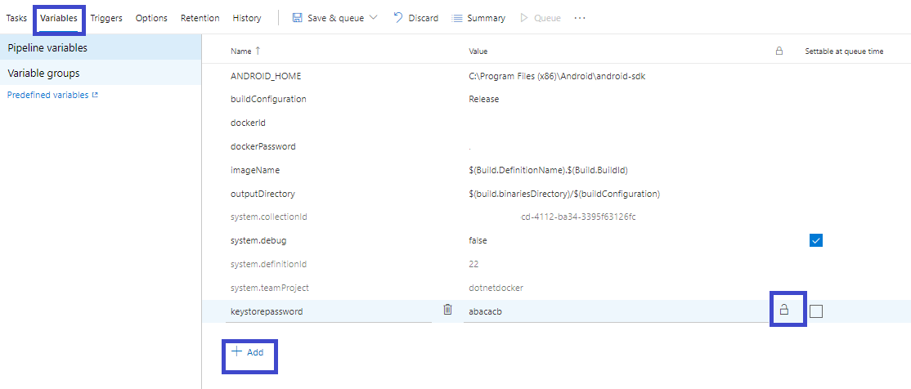Click the Release value

pos(484,99)
